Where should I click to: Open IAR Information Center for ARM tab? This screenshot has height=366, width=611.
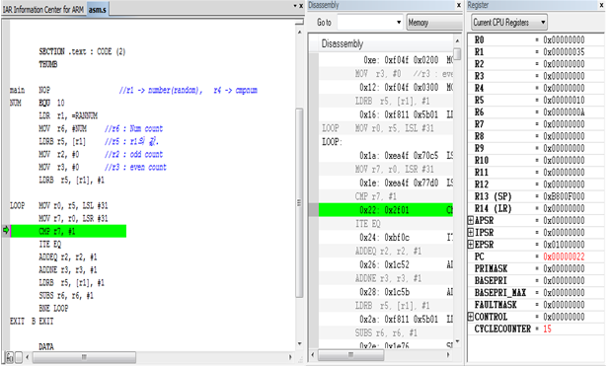[x=43, y=9]
